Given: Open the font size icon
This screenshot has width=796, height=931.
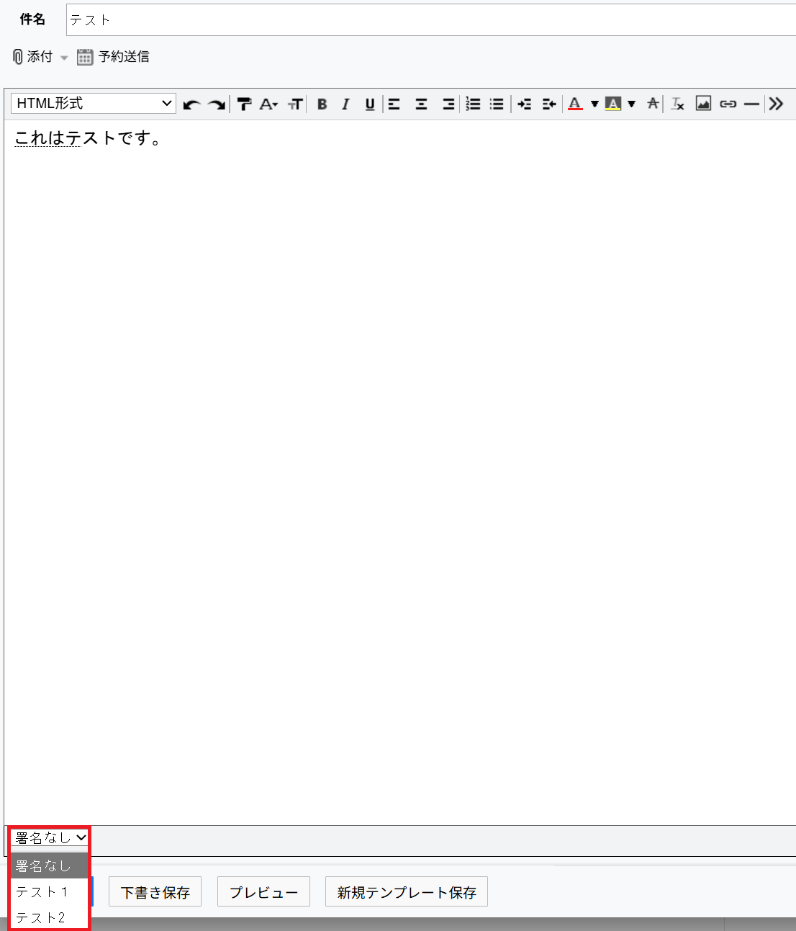Looking at the screenshot, I should point(295,104).
